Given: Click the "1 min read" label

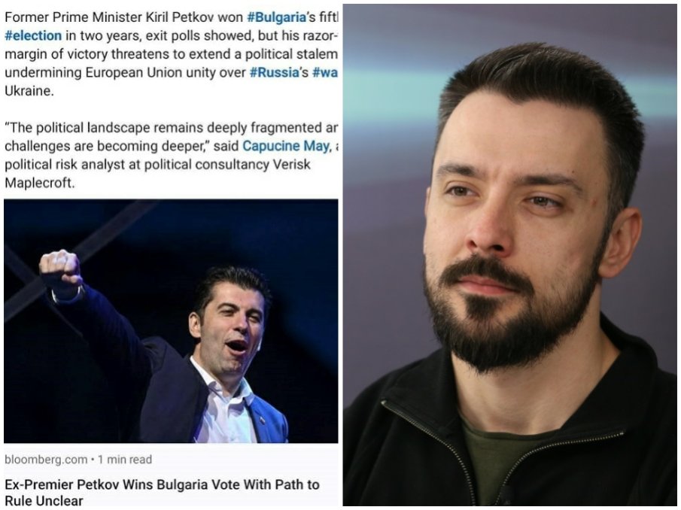Looking at the screenshot, I should (x=125, y=459).
